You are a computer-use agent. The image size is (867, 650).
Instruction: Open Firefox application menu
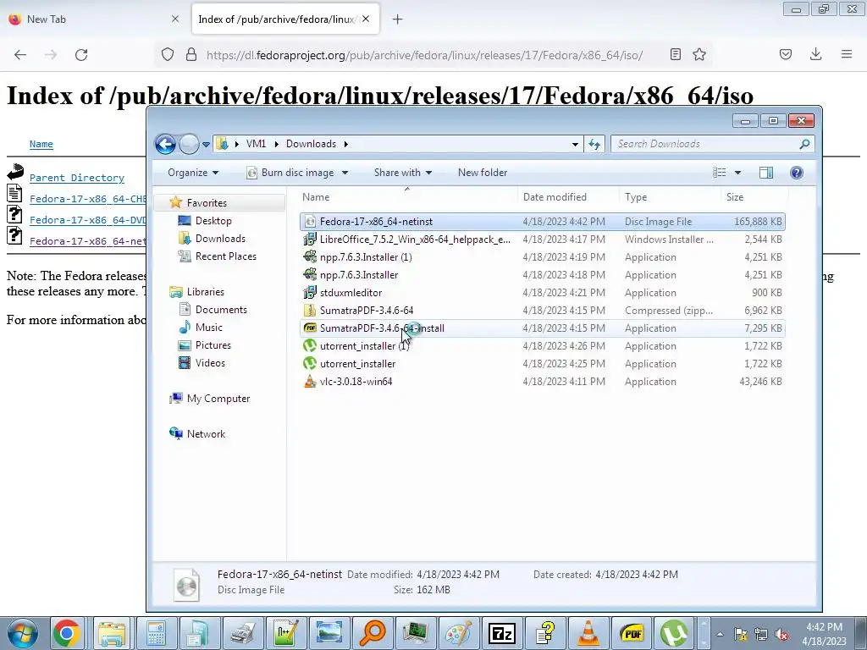click(x=847, y=54)
